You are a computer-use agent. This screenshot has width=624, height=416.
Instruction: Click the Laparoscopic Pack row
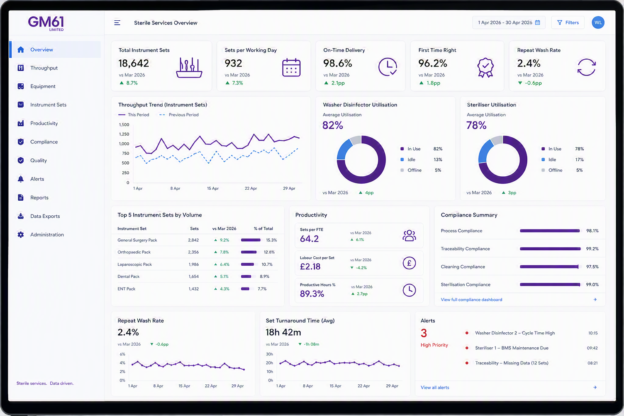click(197, 264)
